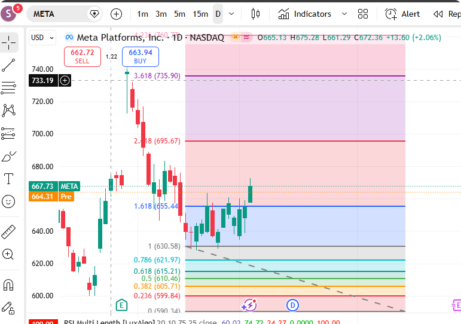Expand the indicators favorites dropdown arrow
This screenshot has height=324, width=461.
[344, 14]
